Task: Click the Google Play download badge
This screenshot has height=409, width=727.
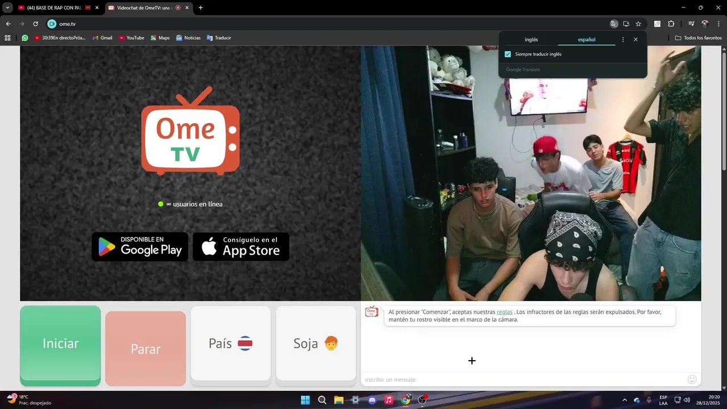Action: click(x=140, y=247)
